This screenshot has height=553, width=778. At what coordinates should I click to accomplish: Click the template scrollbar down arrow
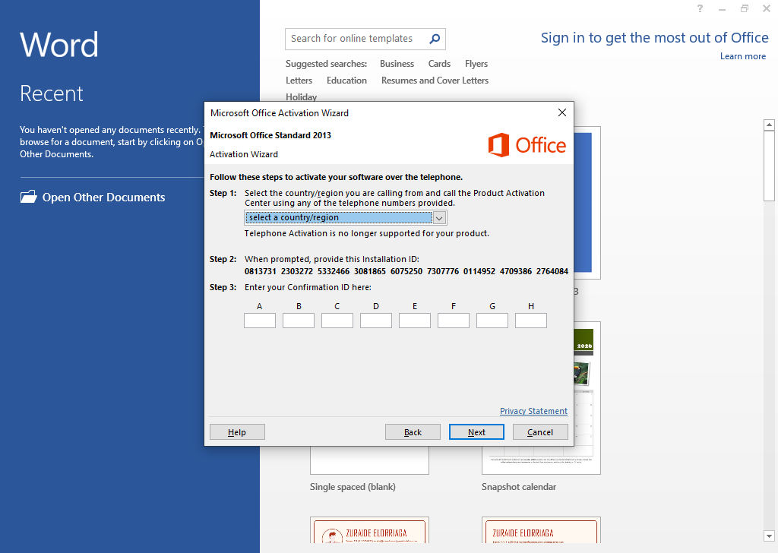tap(769, 536)
